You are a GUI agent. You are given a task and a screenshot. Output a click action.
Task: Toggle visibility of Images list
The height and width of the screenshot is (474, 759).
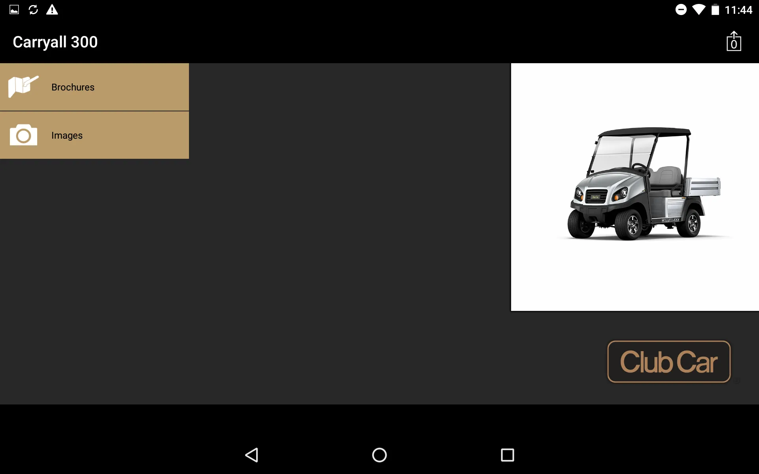[x=94, y=135]
